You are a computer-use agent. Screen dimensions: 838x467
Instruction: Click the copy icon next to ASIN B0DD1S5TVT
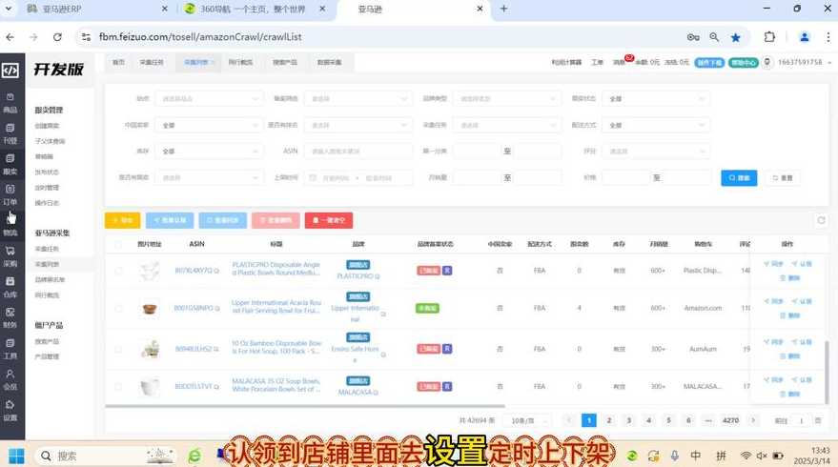pos(216,387)
